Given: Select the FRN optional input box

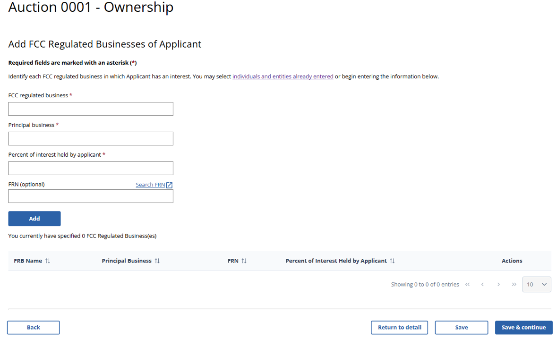Looking at the screenshot, I should (x=91, y=196).
